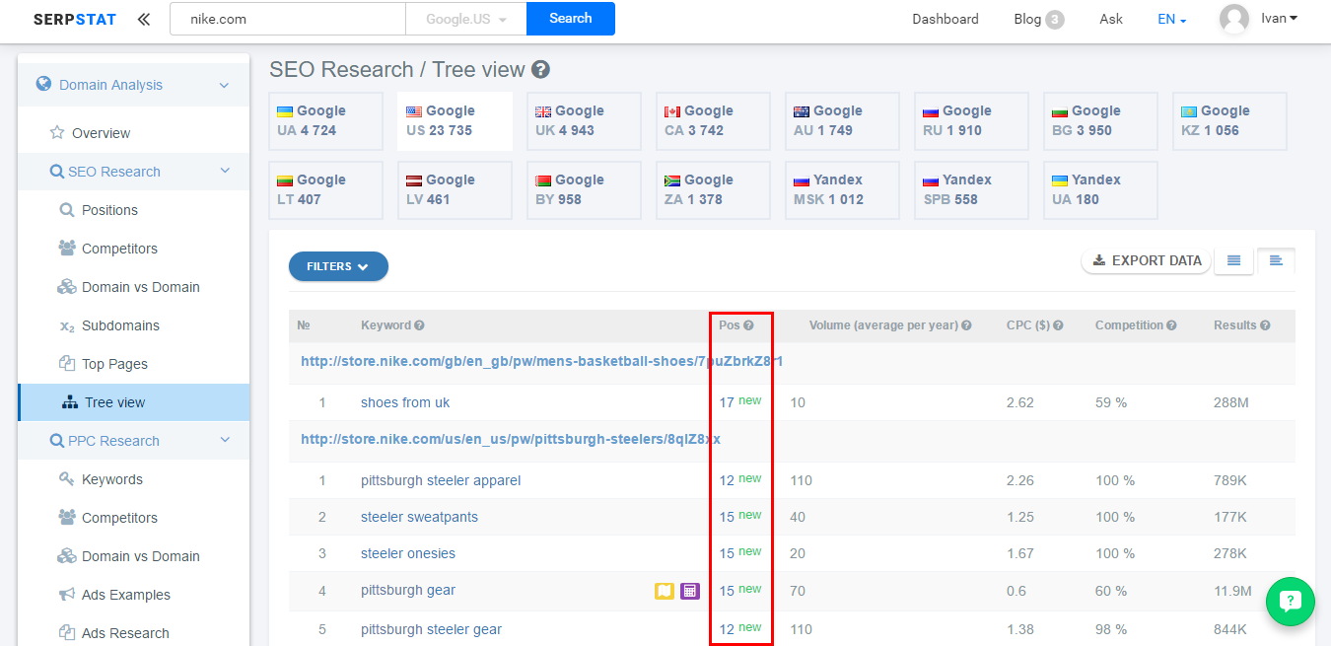The image size is (1331, 646).
Task: Select the Google BY 958 database
Action: [584, 190]
